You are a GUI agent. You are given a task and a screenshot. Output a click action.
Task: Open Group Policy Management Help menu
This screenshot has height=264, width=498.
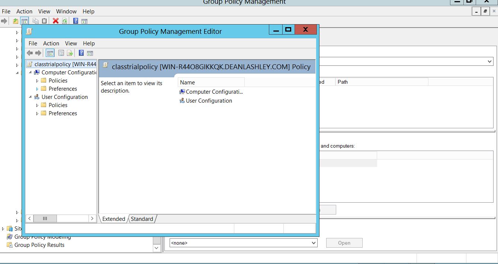(89, 12)
